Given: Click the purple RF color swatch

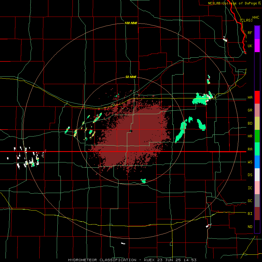Looking at the screenshot, I should (257, 33).
